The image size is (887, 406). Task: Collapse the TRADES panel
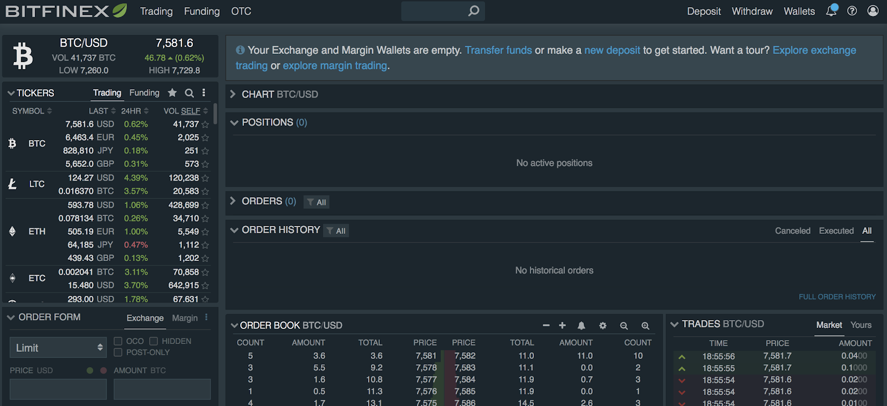(x=675, y=324)
